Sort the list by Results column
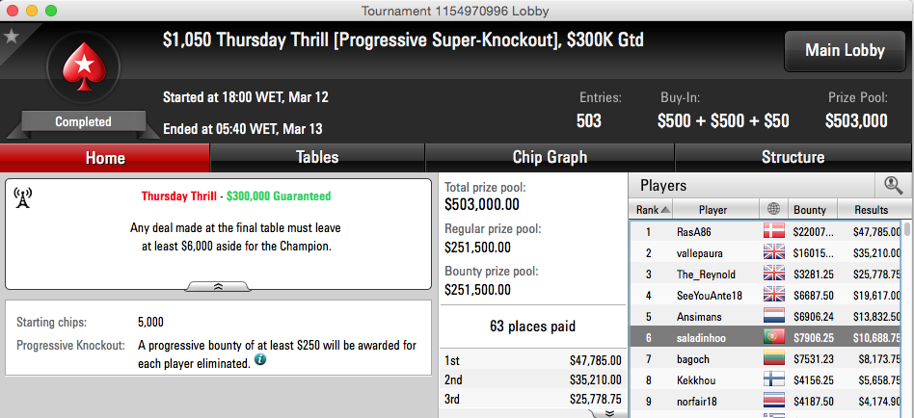The image size is (914, 418). tap(871, 210)
